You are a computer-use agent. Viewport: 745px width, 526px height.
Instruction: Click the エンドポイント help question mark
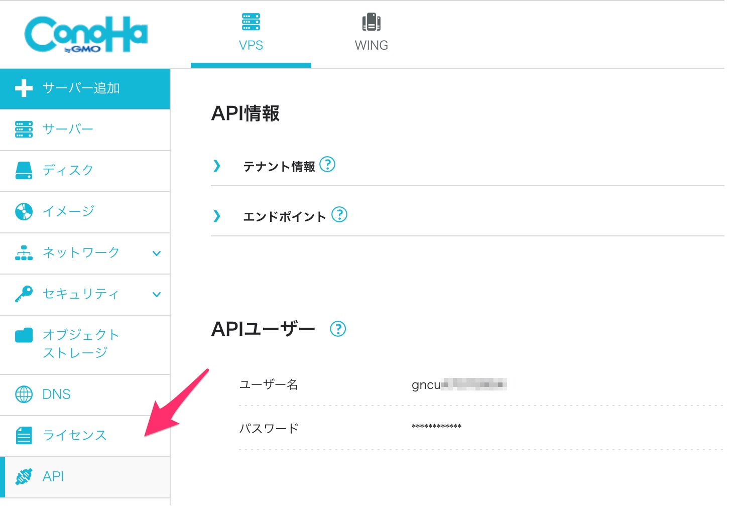click(x=340, y=215)
